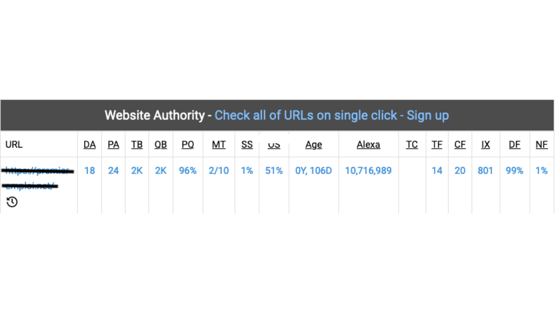This screenshot has height=312, width=555.
Task: Select the TB column header
Action: pyautogui.click(x=137, y=145)
